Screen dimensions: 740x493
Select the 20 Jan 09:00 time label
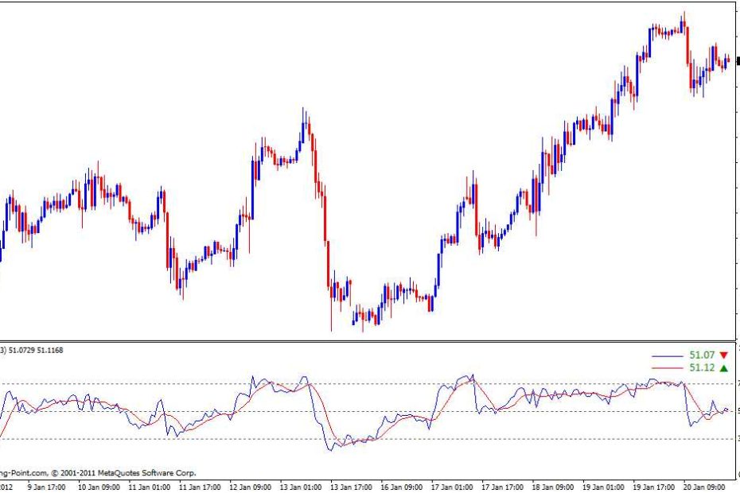(703, 486)
